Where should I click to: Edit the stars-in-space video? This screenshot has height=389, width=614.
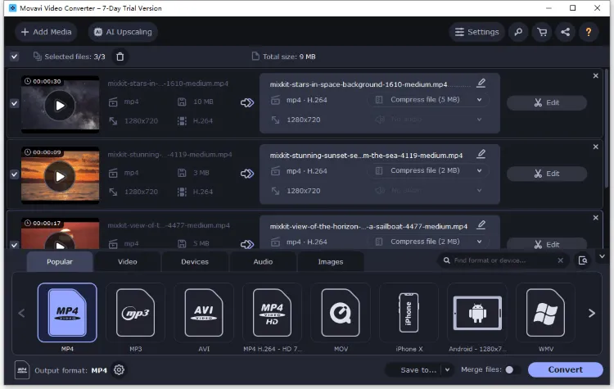(547, 102)
